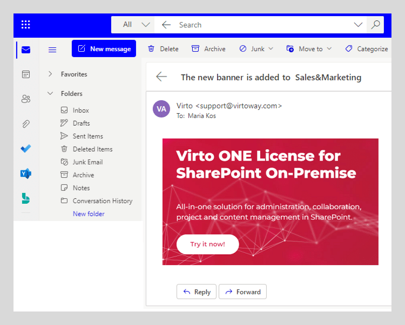Screen dimensions: 405x325
Task: Click the search magnifier icon
Action: click(375, 25)
